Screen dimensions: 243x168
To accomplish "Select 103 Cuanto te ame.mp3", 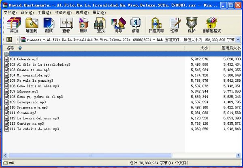I will coord(30,70).
